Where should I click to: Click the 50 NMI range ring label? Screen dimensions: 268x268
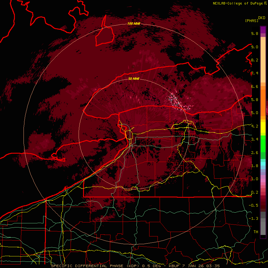click(134, 79)
